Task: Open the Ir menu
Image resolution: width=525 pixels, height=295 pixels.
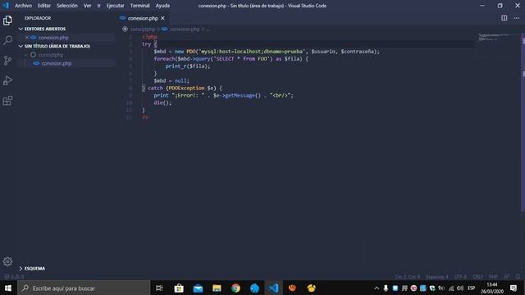Action: click(x=98, y=6)
